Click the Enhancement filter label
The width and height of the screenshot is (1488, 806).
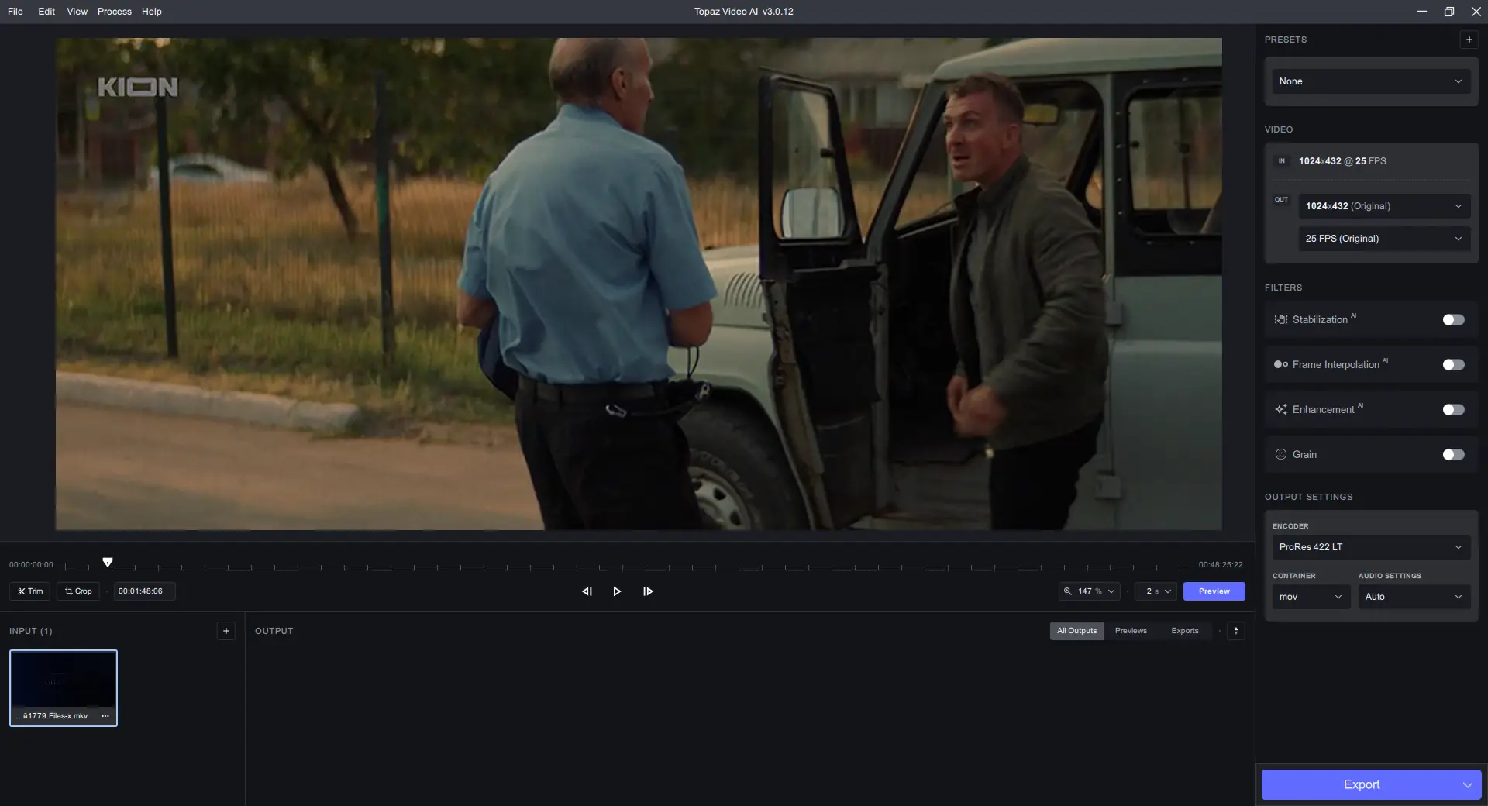(x=1324, y=410)
